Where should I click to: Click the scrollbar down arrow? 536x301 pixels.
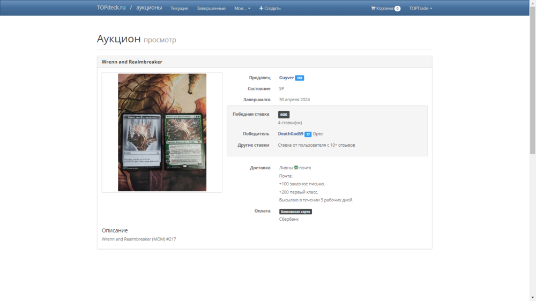point(532,297)
